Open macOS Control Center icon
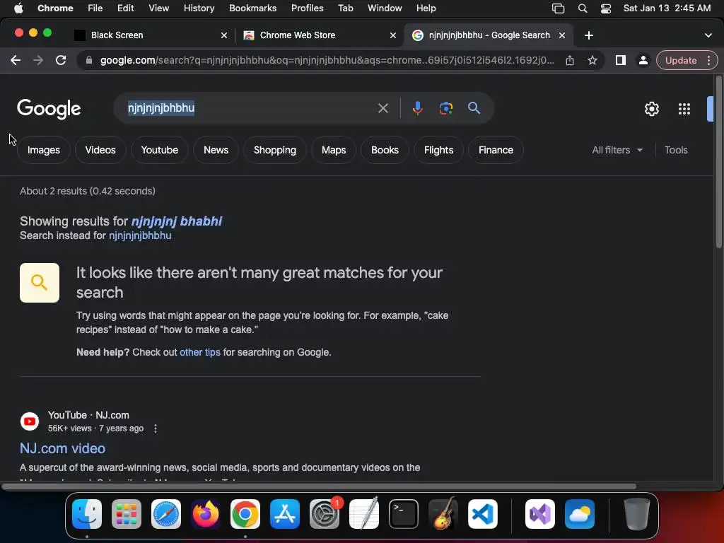Screen dimensions: 724x543 coord(606,8)
